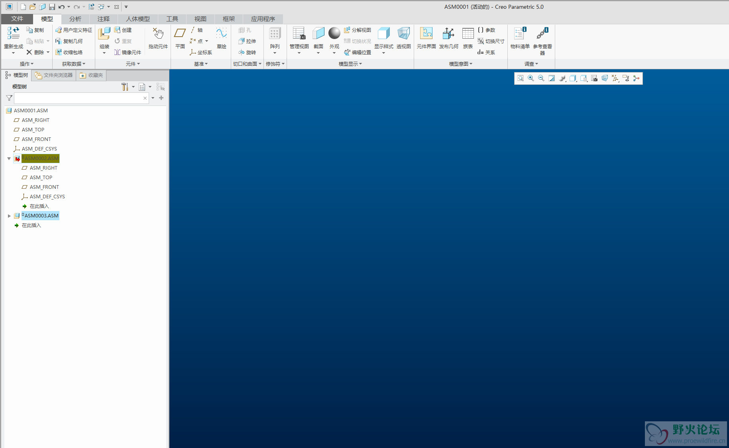Expand the Cut & Surface (切口和曲面) dropdown
Image resolution: width=729 pixels, height=448 pixels.
[x=247, y=64]
